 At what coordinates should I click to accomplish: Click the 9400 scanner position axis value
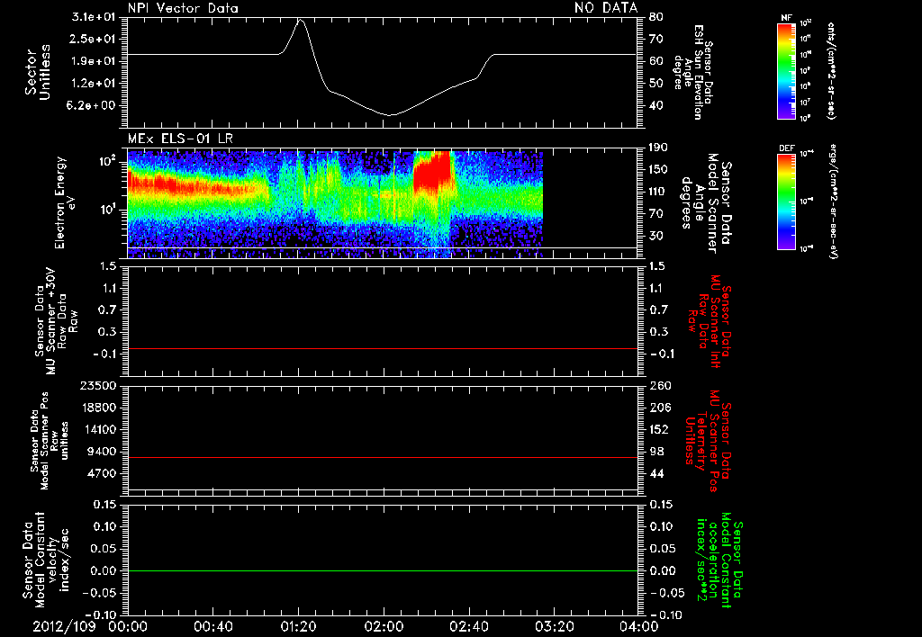pyautogui.click(x=103, y=452)
